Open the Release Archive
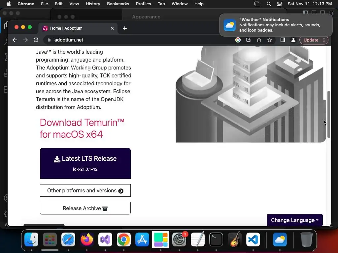 click(x=85, y=208)
